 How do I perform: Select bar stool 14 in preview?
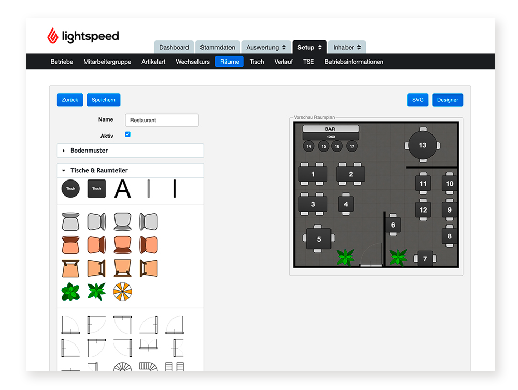click(309, 146)
